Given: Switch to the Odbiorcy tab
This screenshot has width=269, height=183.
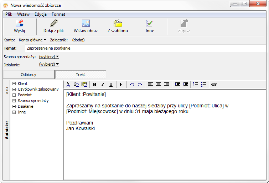Looking at the screenshot, I should pyautogui.click(x=29, y=75).
